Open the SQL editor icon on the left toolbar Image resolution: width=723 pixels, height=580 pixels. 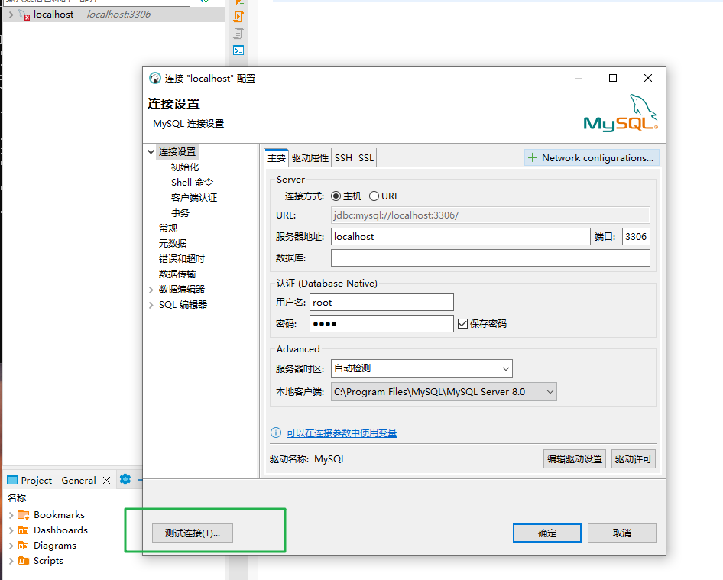(238, 17)
